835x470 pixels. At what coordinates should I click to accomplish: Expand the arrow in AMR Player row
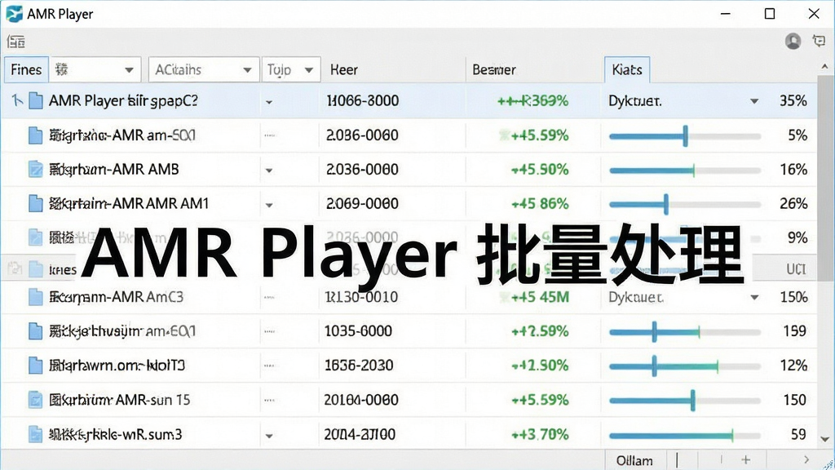click(x=269, y=102)
